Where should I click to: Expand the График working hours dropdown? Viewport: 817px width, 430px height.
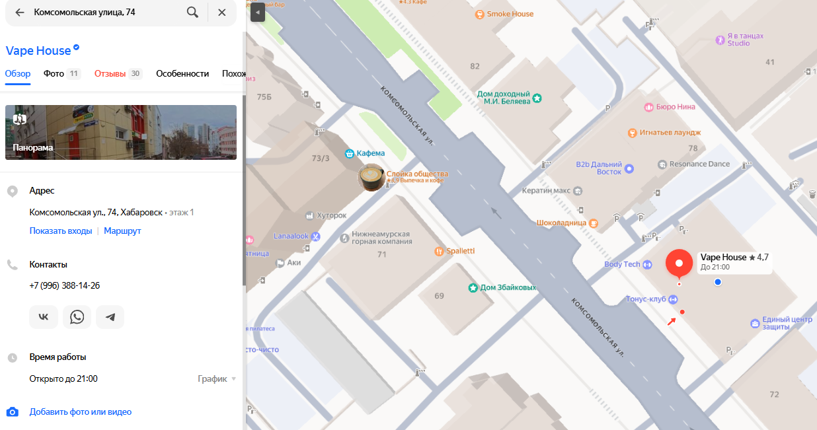click(217, 379)
